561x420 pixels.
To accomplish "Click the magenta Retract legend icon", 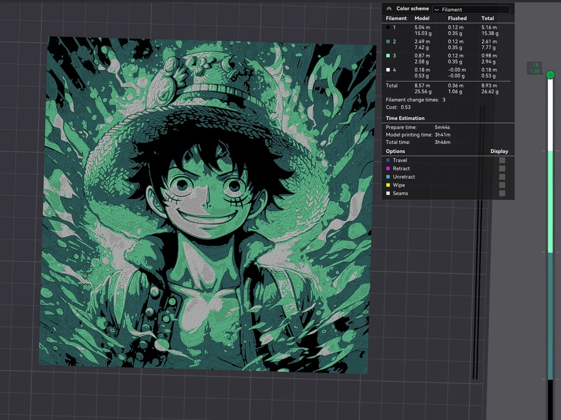I will 388,168.
